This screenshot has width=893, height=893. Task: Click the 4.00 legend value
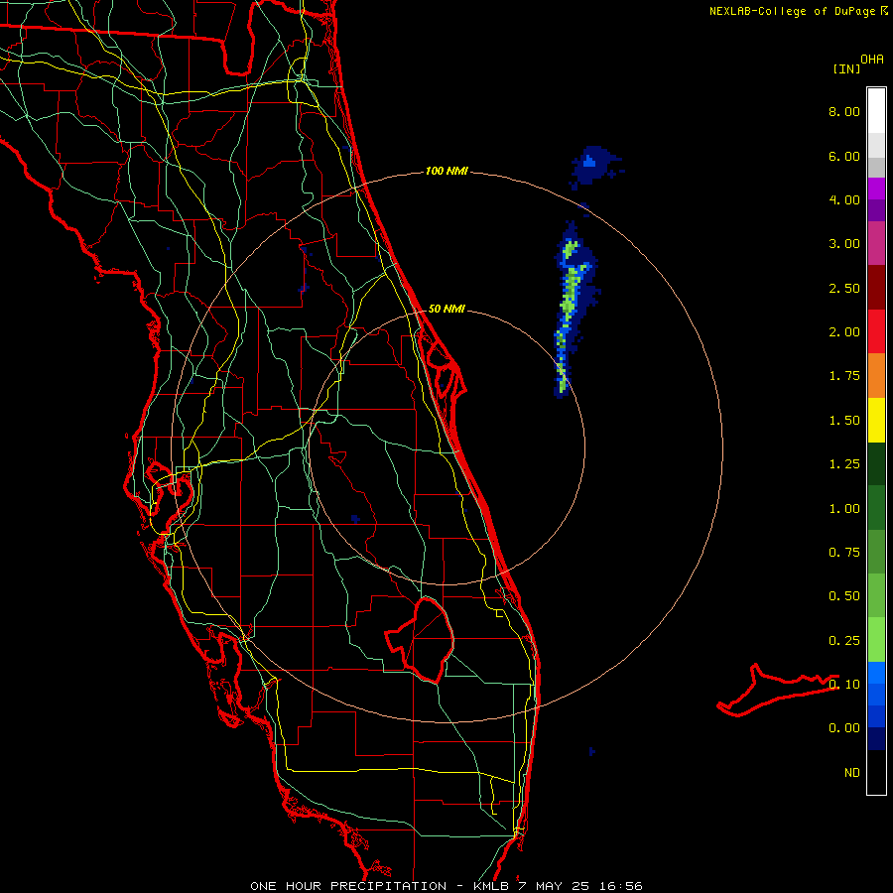click(x=844, y=199)
